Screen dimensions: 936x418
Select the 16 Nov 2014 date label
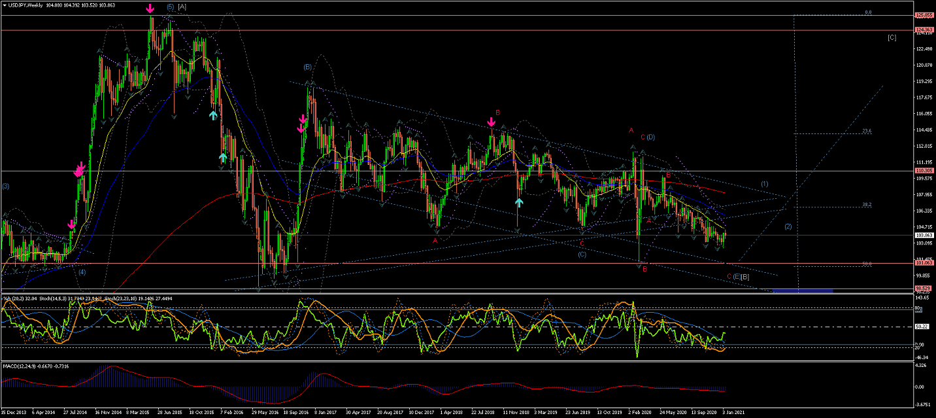(107, 413)
